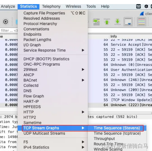Select ANCP menu item
Viewport: 152px width, 151px height.
[53, 75]
